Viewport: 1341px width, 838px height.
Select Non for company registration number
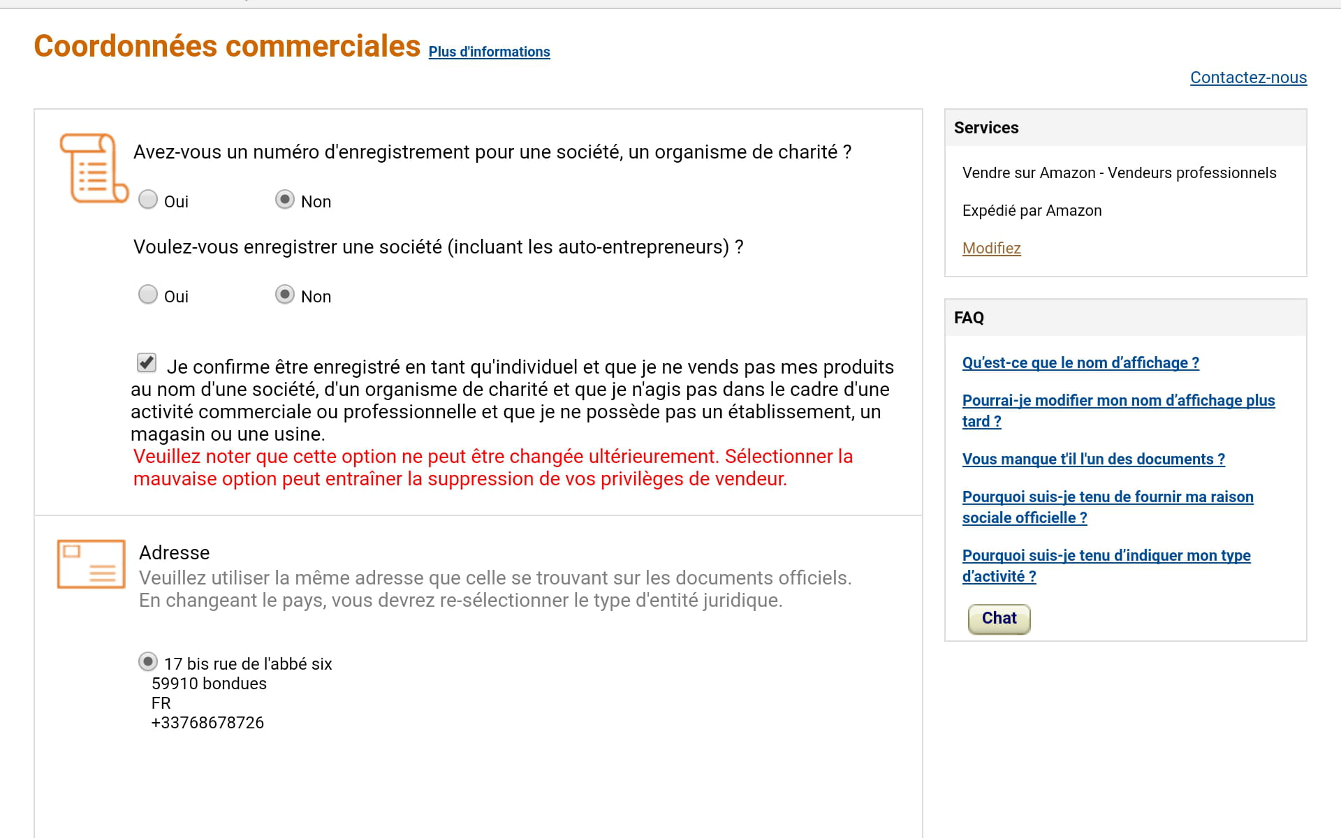point(285,200)
